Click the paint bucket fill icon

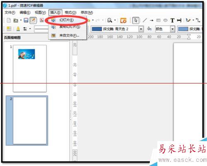[x=149, y=29]
